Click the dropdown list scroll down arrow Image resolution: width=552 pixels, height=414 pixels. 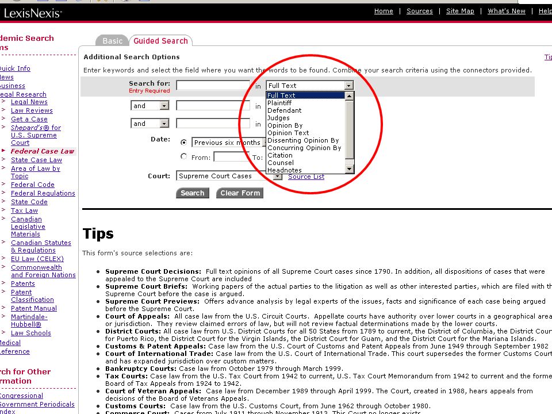tap(349, 169)
